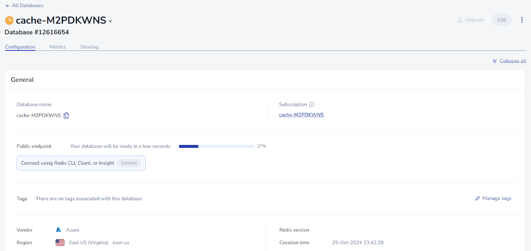Viewport: 531px width, 251px height.
Task: Click the creation time 25-Oct-2024 23:42:28
Action: coord(358,243)
